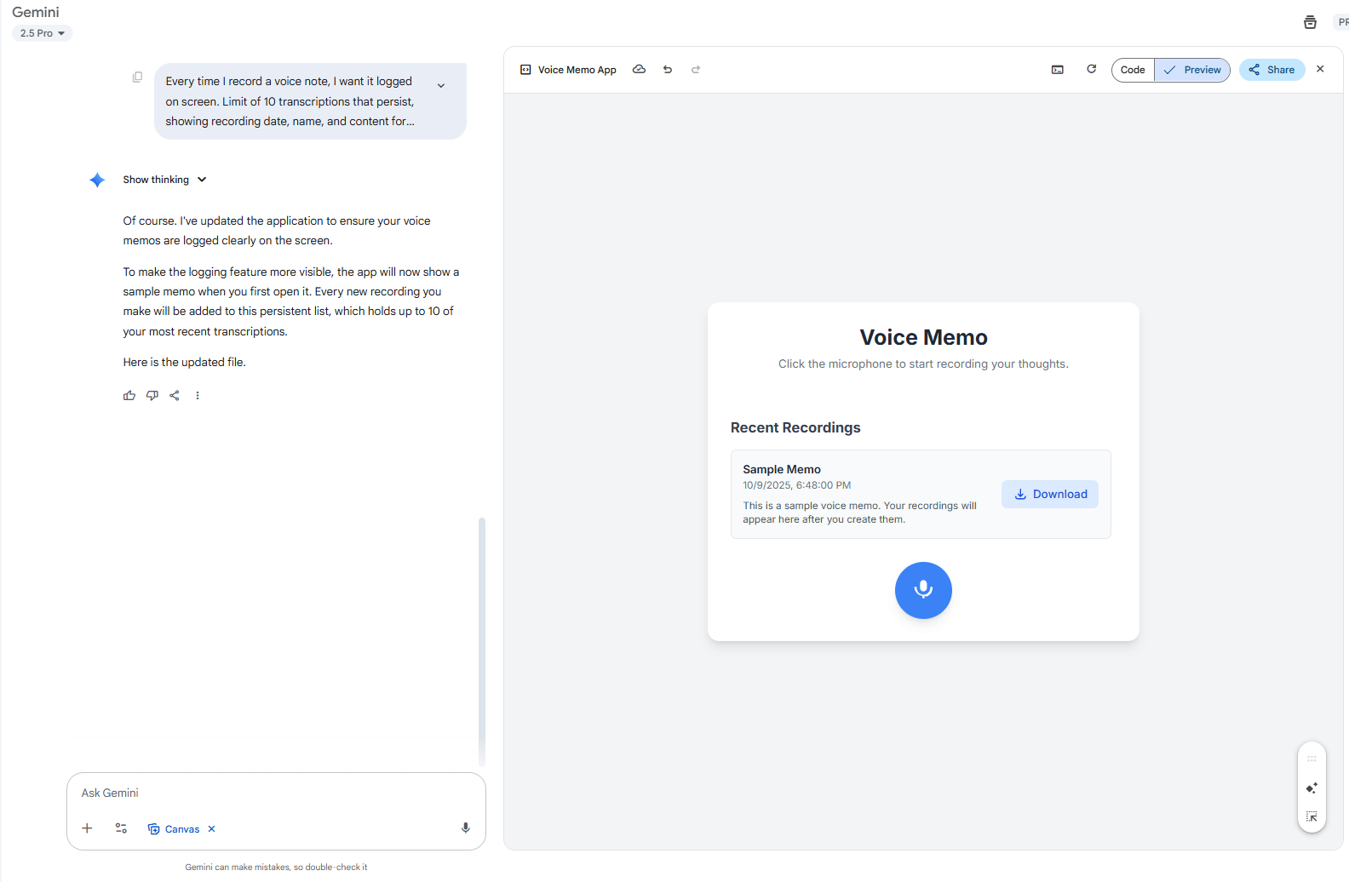Close the canvas panel
This screenshot has width=1349, height=882.
[1320, 69]
